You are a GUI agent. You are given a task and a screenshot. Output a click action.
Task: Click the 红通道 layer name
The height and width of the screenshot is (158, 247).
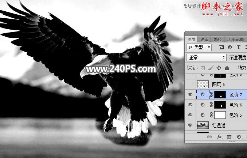pyautogui.click(x=219, y=125)
